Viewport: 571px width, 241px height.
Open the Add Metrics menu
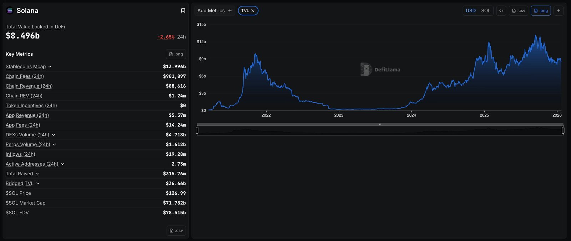point(214,11)
